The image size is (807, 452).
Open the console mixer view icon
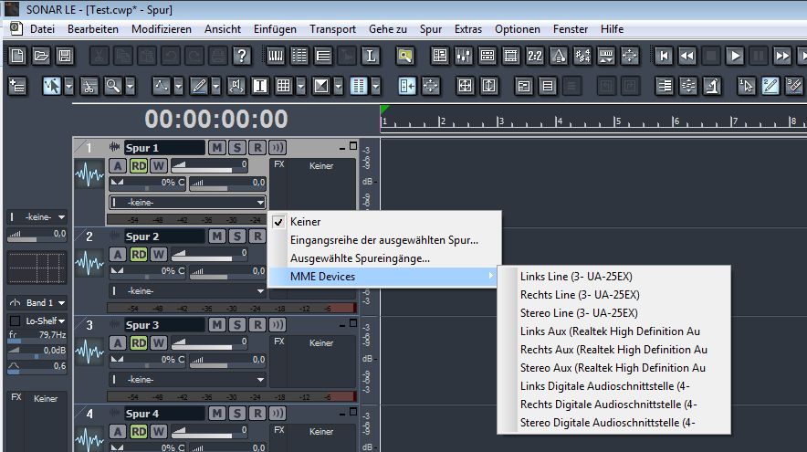(x=464, y=56)
